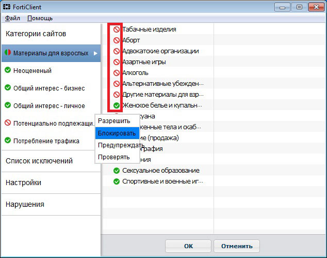Screen dimensions: 327x258
Task: Click block icon beside Адвокатские организации
Action: 117,51
